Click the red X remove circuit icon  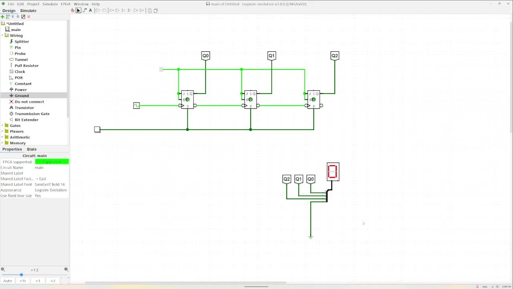click(x=28, y=16)
